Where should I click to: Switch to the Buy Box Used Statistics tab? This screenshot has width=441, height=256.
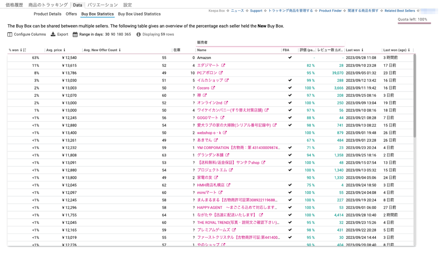coord(139,14)
